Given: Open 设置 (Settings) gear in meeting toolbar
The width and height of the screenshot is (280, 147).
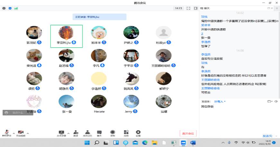Looking at the screenshot, I should pos(138,132).
